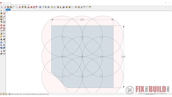Choose Tape Measure in left toolbar
Viewport: 172px width, 97px height.
(1, 34)
